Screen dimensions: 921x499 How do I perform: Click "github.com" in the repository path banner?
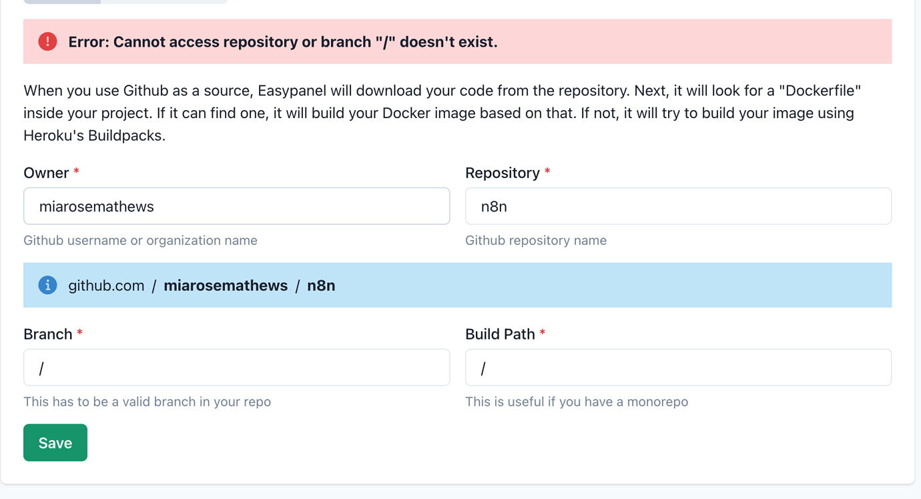pos(106,285)
